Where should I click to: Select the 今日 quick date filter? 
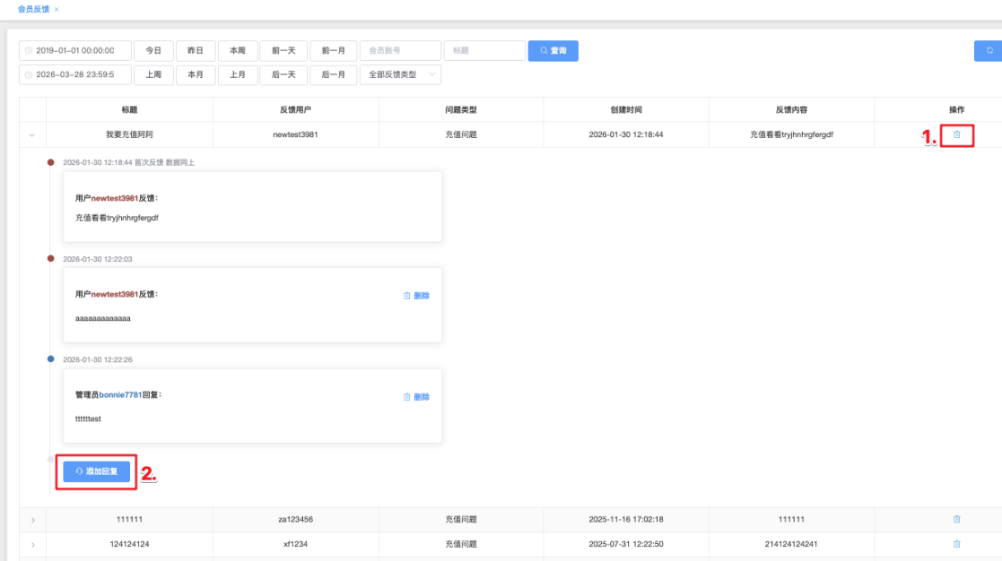(154, 51)
